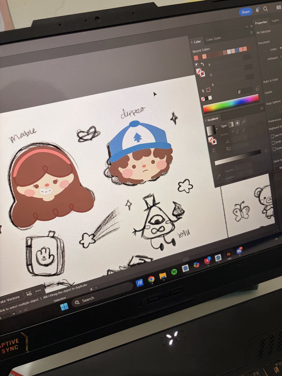Apply gradient across stroke icon
The height and width of the screenshot is (376, 282).
(x=244, y=130)
